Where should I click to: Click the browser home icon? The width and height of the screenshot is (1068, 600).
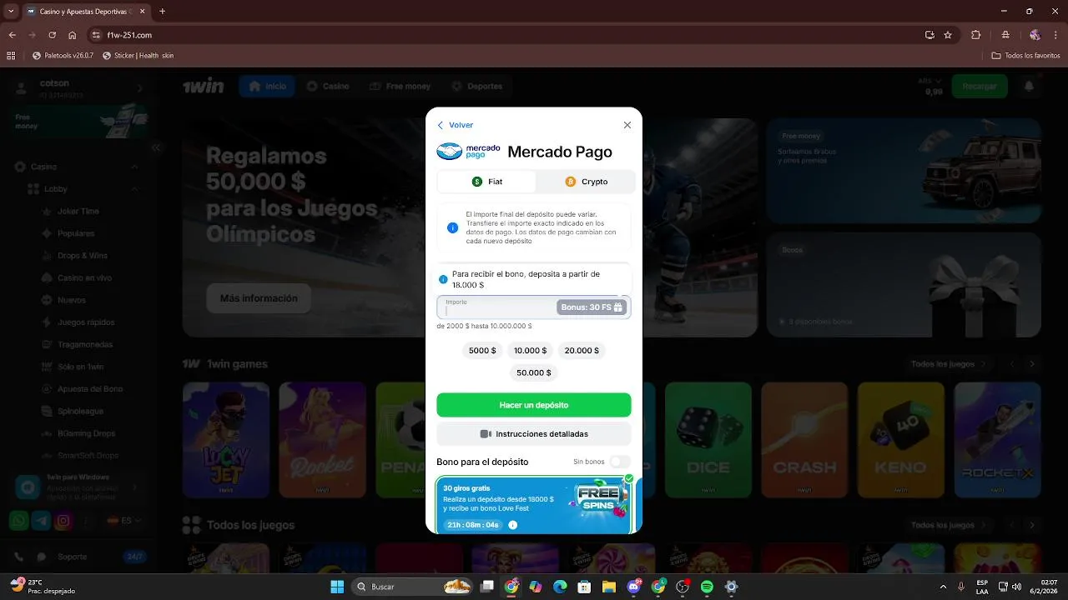pos(73,35)
